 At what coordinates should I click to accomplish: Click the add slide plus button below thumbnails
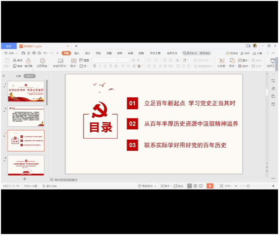point(24,179)
